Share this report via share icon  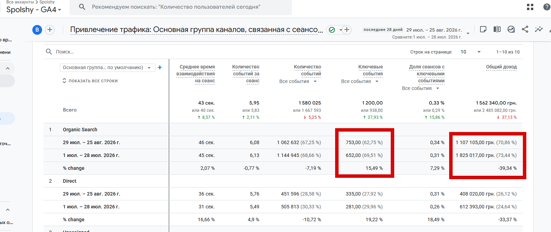pos(525,29)
